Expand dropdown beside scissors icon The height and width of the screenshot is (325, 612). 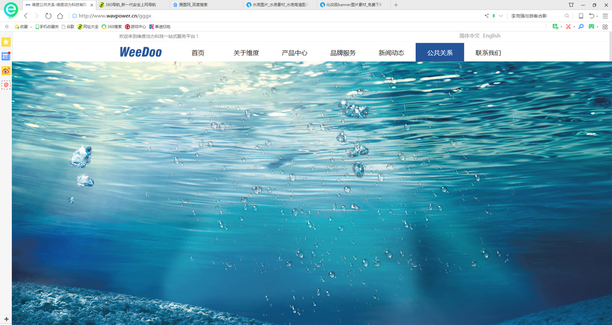coord(574,27)
